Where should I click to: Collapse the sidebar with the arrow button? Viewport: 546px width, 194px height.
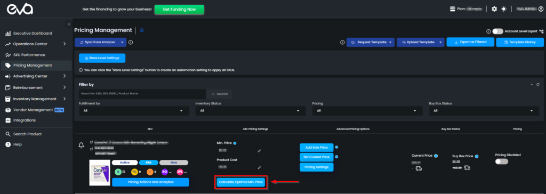coord(69,24)
